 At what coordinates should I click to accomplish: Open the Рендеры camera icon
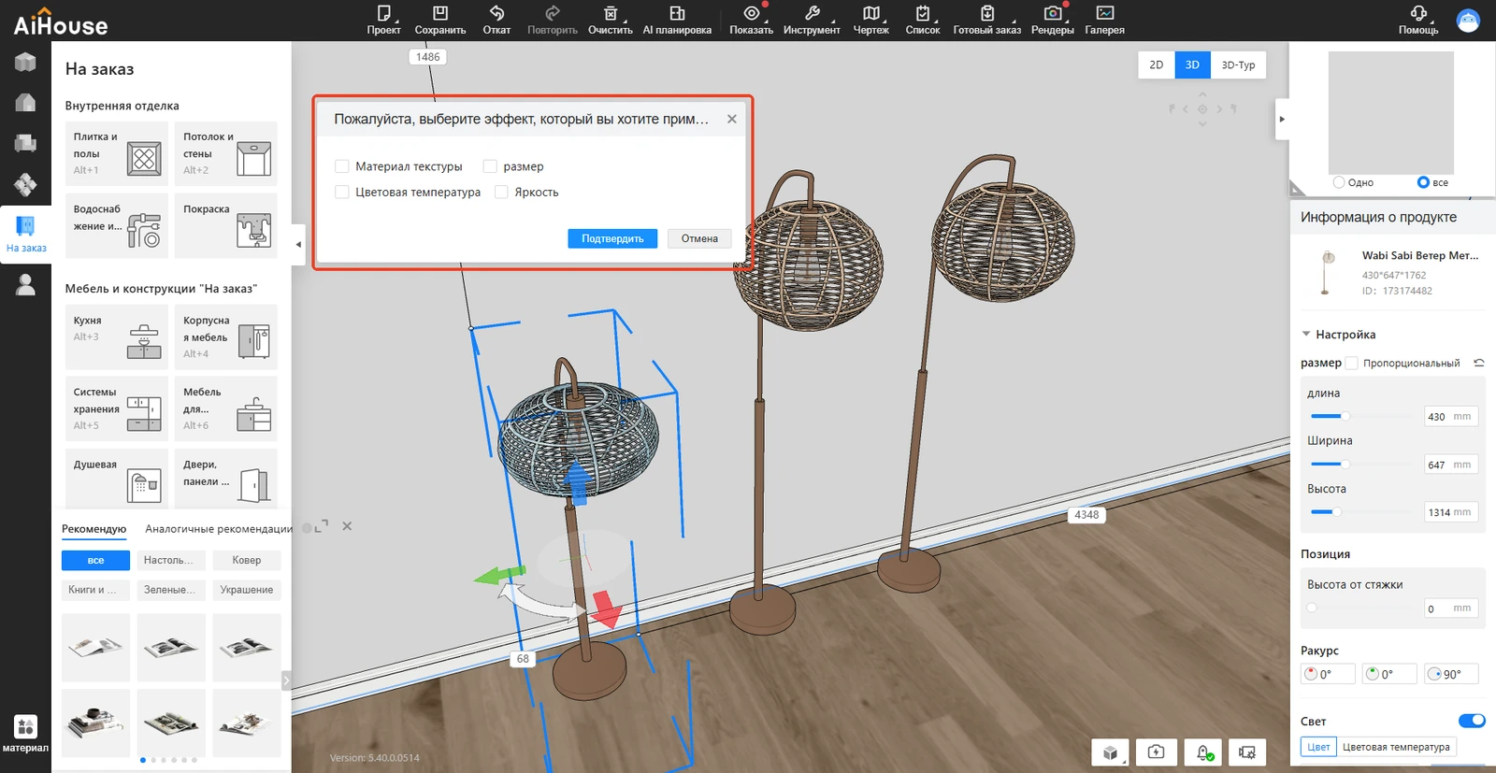pyautogui.click(x=1053, y=13)
